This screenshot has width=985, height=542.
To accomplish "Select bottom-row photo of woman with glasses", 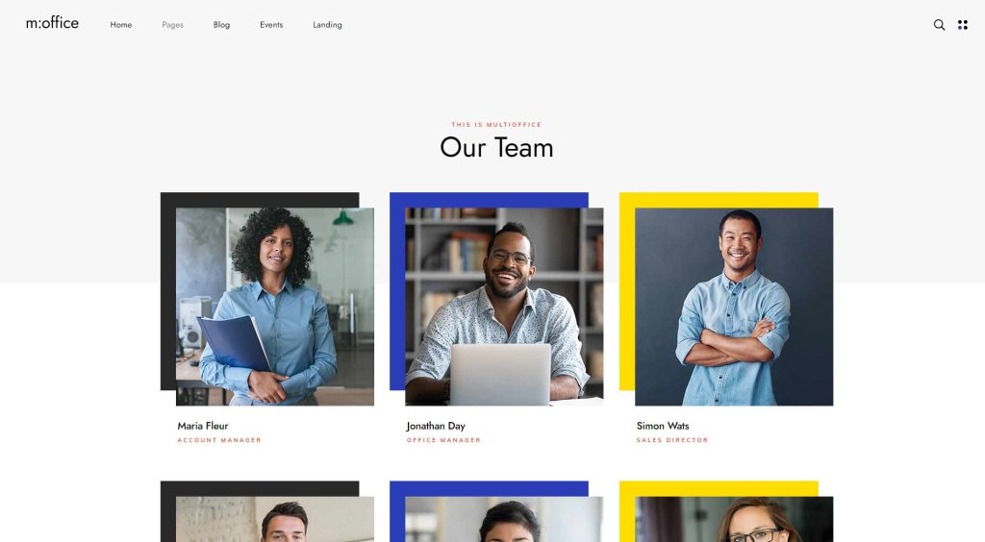I will pyautogui.click(x=734, y=519).
